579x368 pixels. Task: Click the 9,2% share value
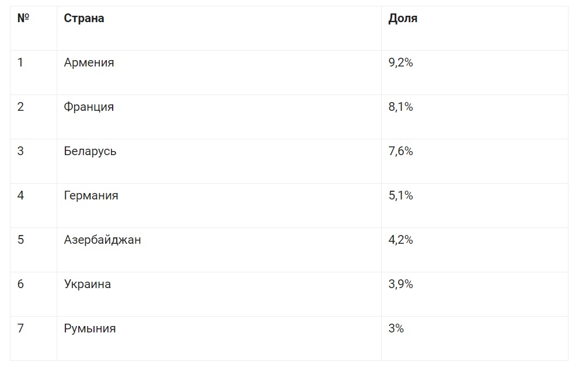[400, 62]
